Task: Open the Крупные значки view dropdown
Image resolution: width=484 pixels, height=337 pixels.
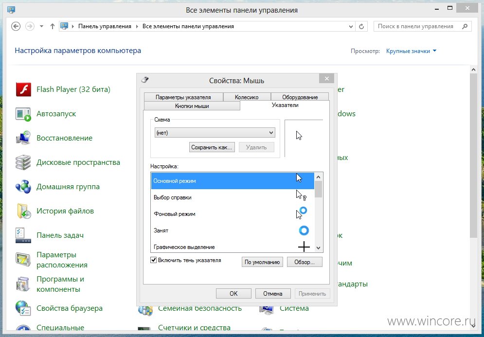Action: point(411,51)
